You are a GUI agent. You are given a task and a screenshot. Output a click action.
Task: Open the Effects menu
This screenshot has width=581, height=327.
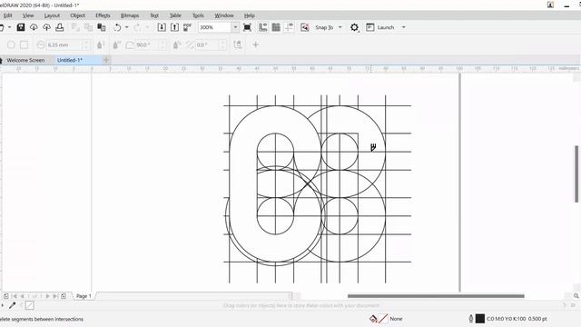[x=103, y=15]
